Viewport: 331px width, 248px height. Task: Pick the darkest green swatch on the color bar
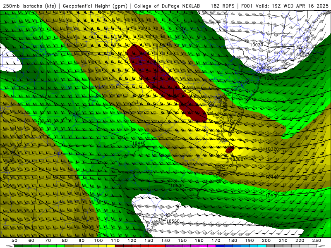19,246
